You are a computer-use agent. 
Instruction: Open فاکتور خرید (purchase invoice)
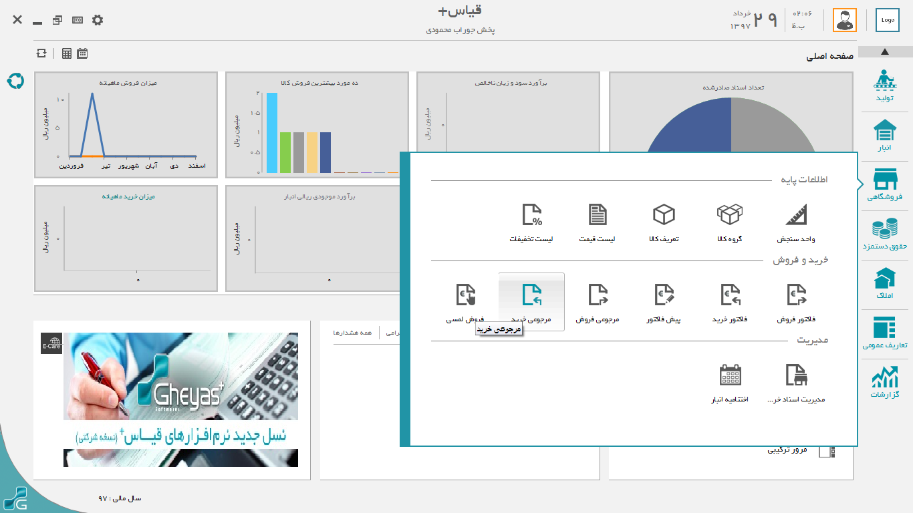point(730,303)
